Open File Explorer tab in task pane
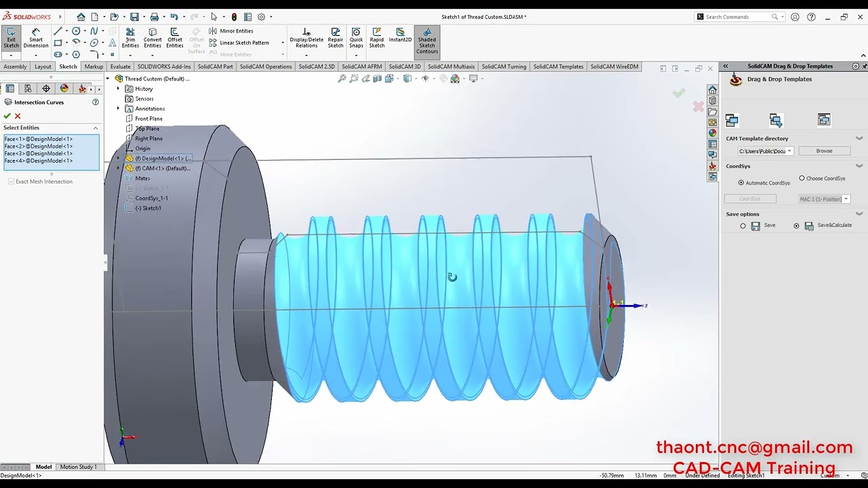Viewport: 868px width, 488px height. [x=713, y=112]
